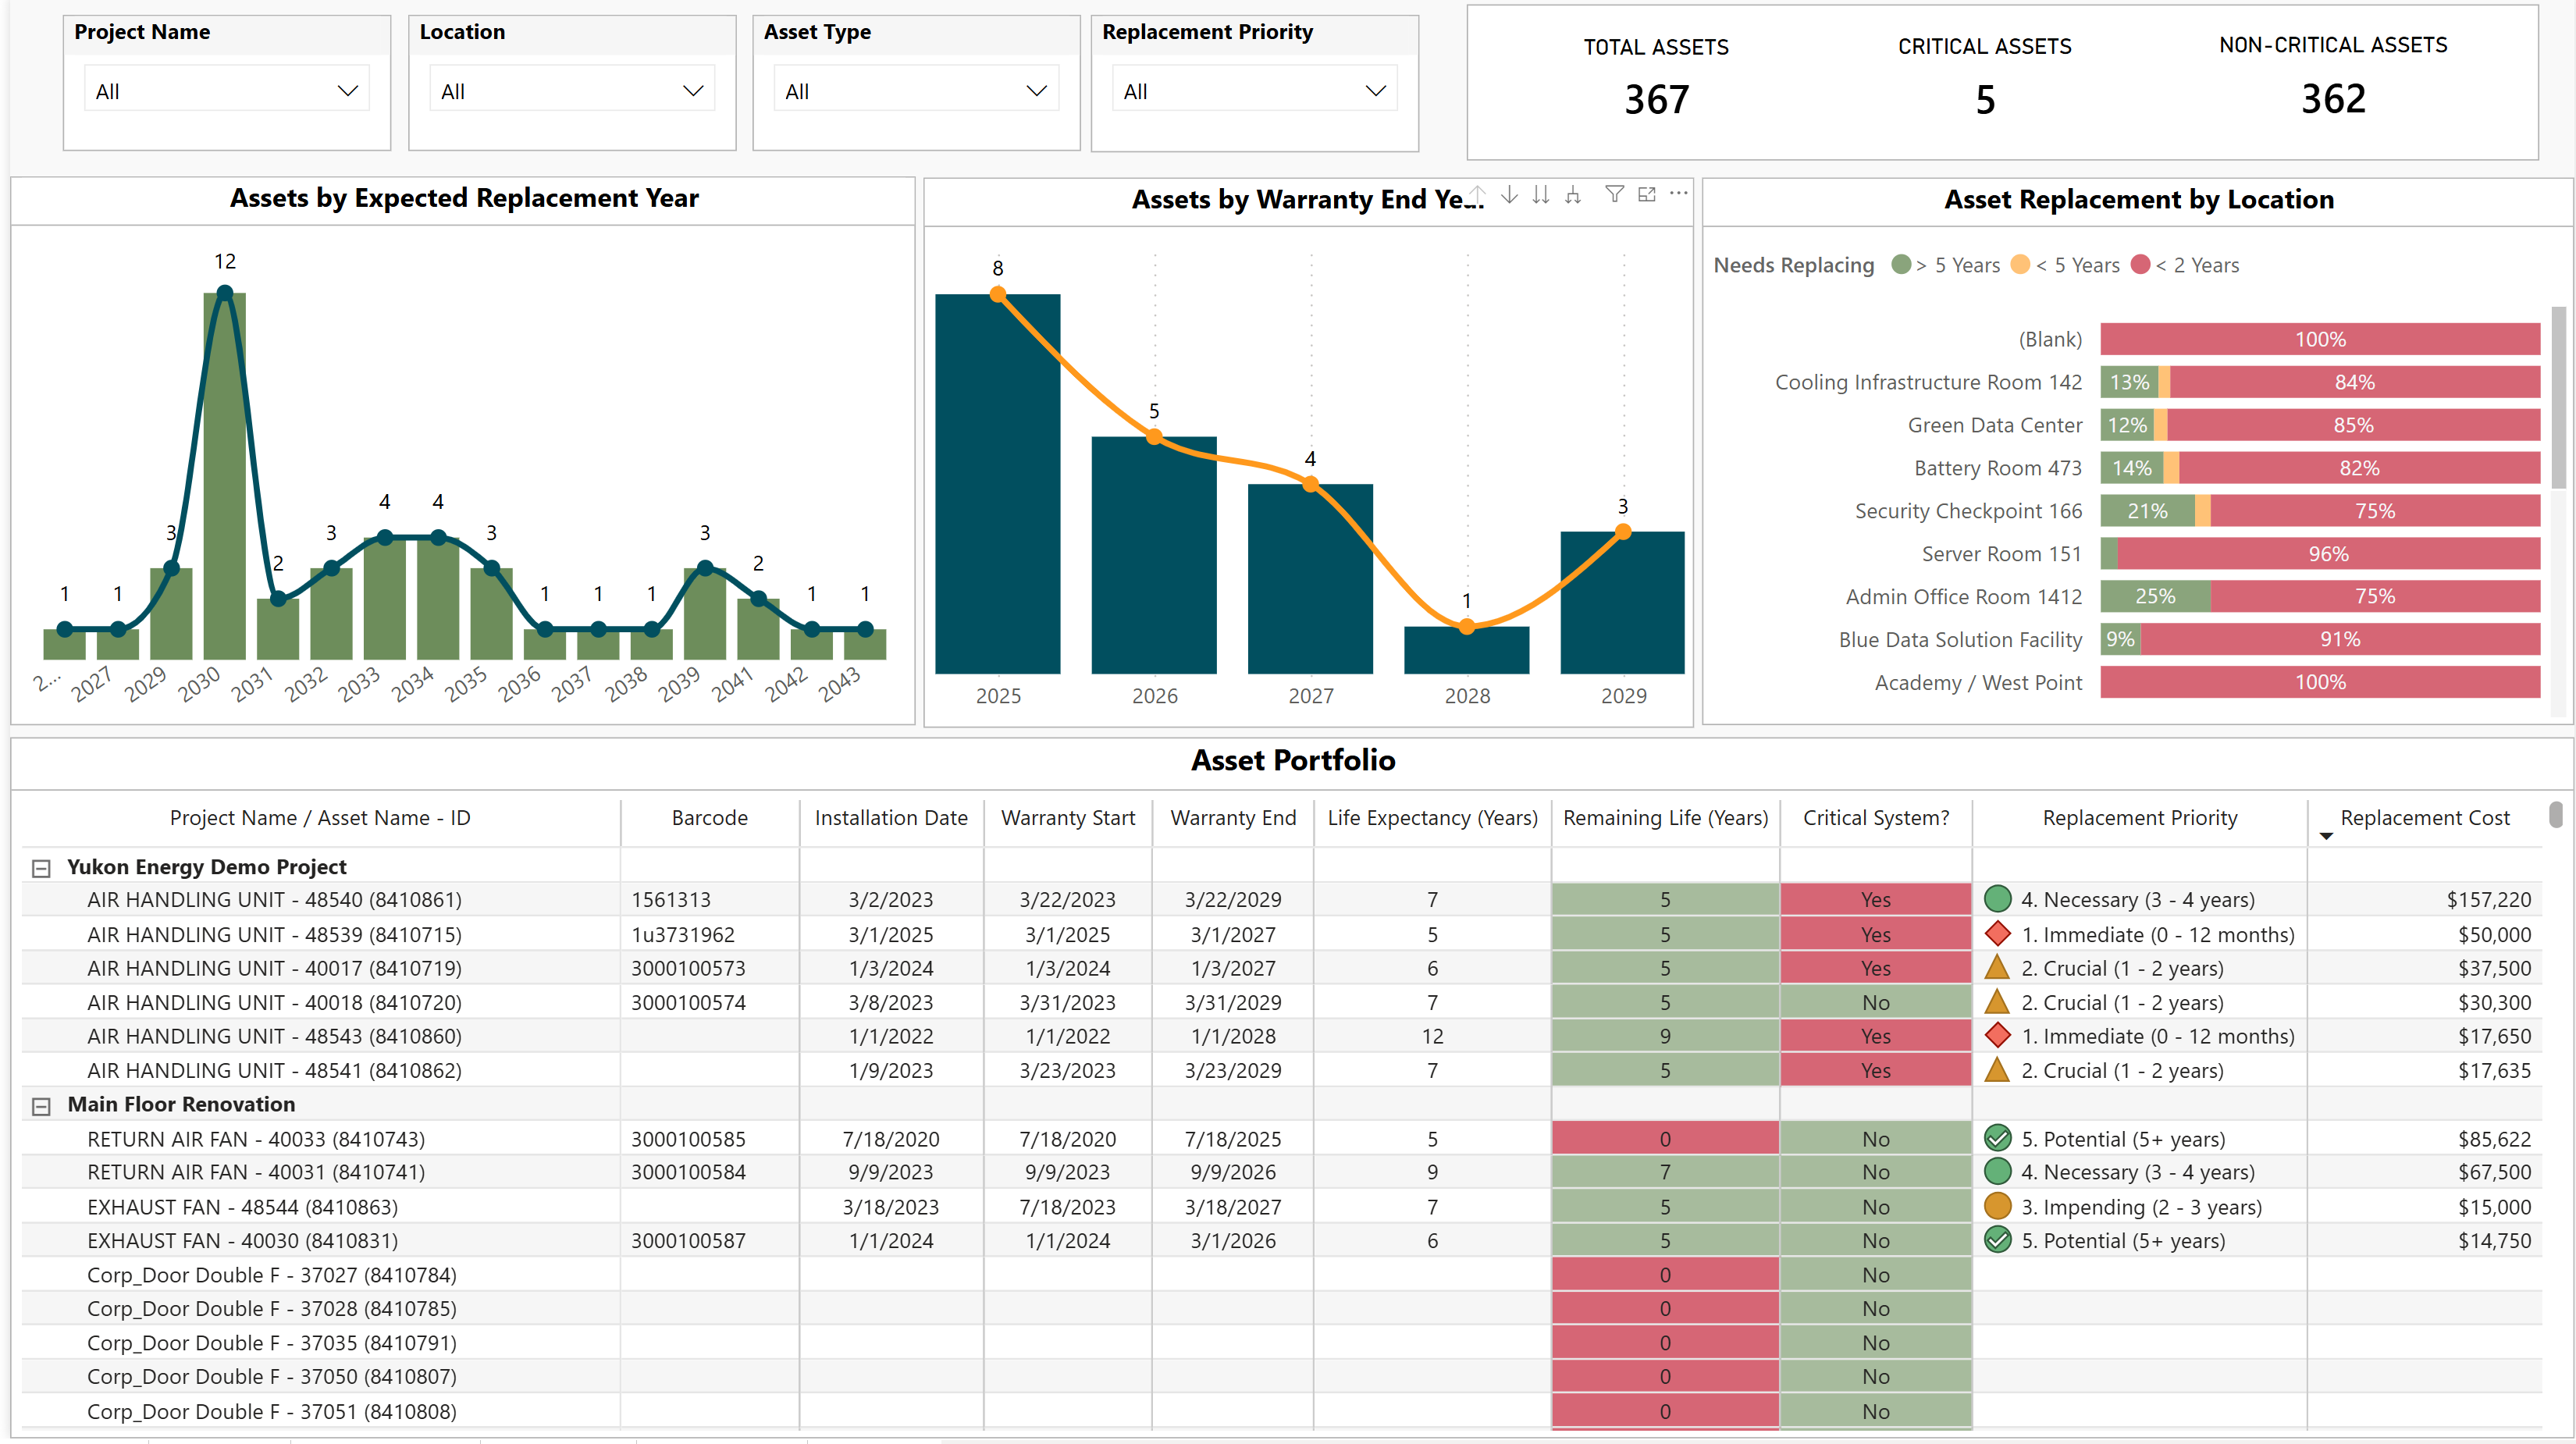Sort by Critical System? column header
This screenshot has height=1444, width=2576.
[x=1876, y=818]
